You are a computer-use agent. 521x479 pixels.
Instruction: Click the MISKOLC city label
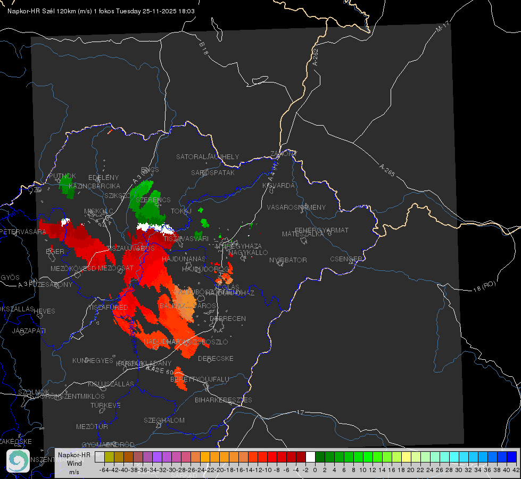98,211
